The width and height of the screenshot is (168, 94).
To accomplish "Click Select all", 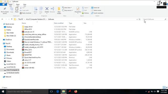I will pos(95,8).
